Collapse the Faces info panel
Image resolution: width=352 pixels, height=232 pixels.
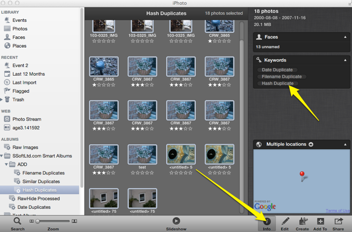point(345,37)
